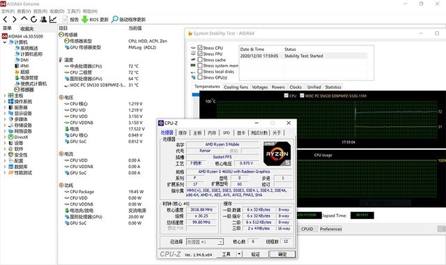This screenshot has height=265, width=446.
Task: Select the Stability Test Started log row
Action: (x=304, y=56)
